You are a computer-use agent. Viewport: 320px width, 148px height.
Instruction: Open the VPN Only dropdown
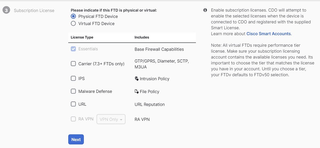click(111, 119)
